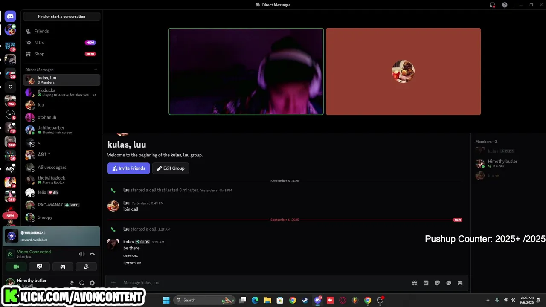Open connection info signal icon
The height and width of the screenshot is (307, 546).
click(x=10, y=254)
